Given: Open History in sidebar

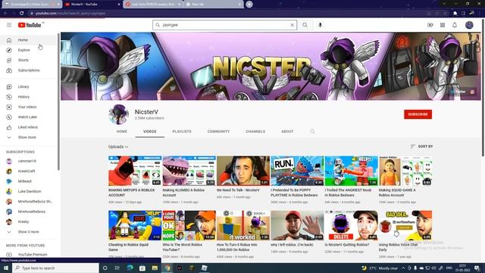Looking at the screenshot, I should (29, 97).
